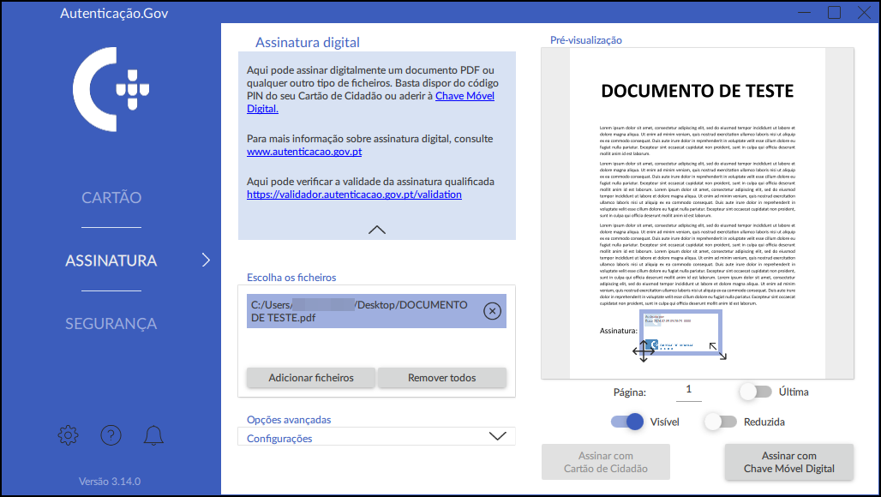Image resolution: width=881 pixels, height=497 pixels.
Task: Click the signature stamp in preview
Action: [680, 332]
